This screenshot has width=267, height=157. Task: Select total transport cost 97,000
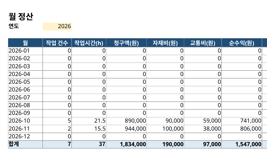(203, 144)
